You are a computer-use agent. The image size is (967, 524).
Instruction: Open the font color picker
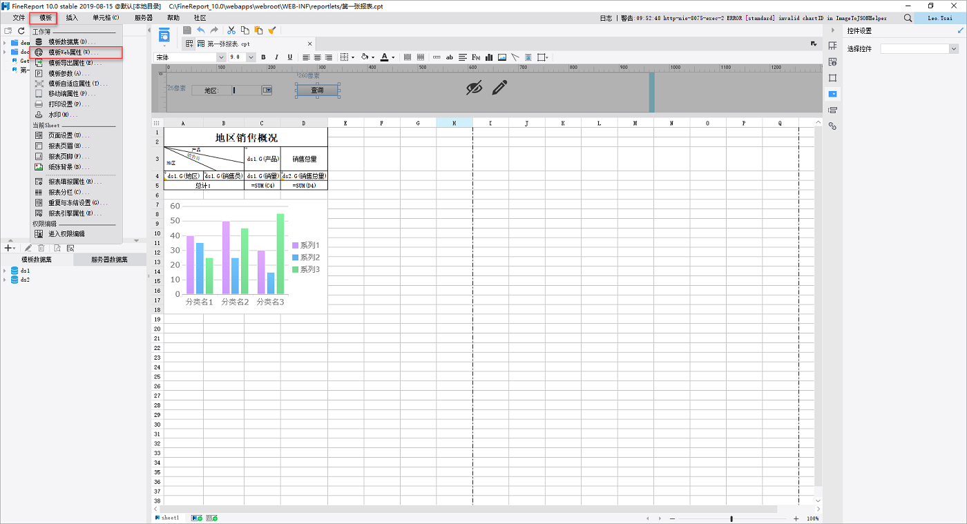[x=386, y=57]
